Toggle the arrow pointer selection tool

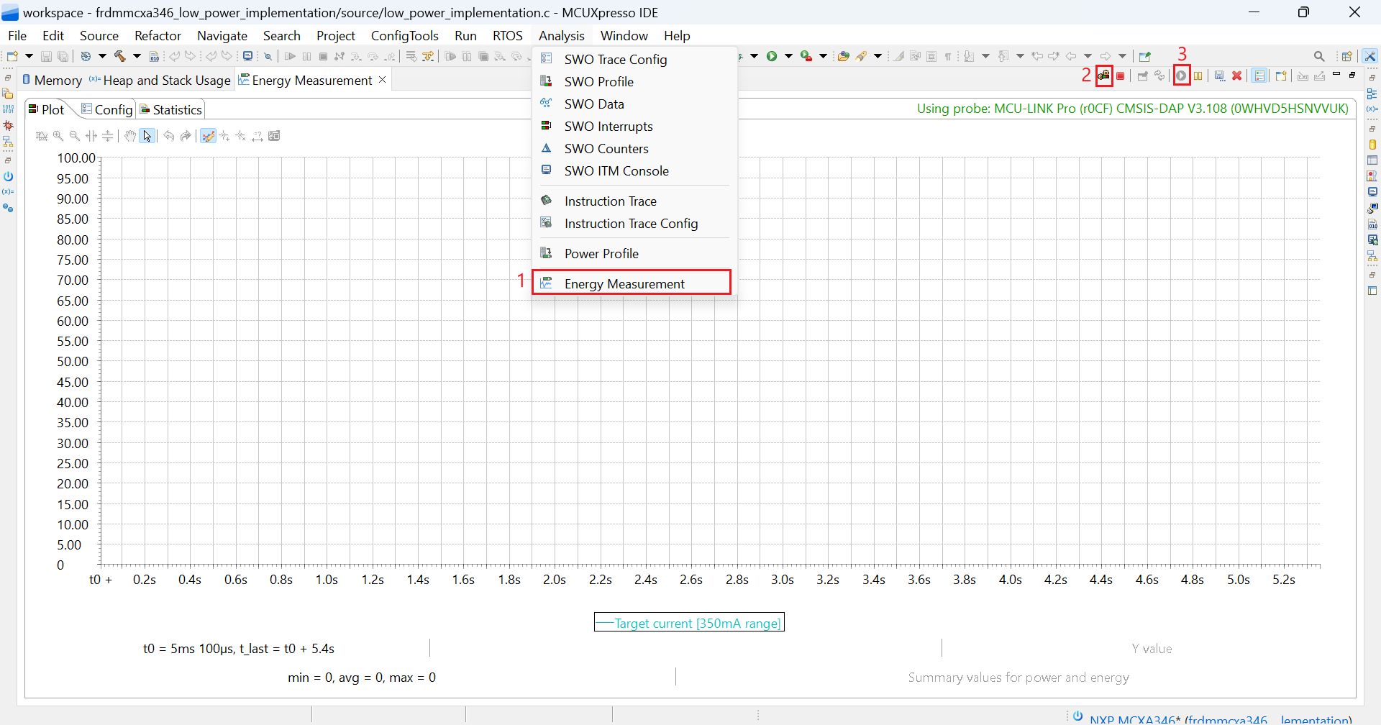[147, 136]
